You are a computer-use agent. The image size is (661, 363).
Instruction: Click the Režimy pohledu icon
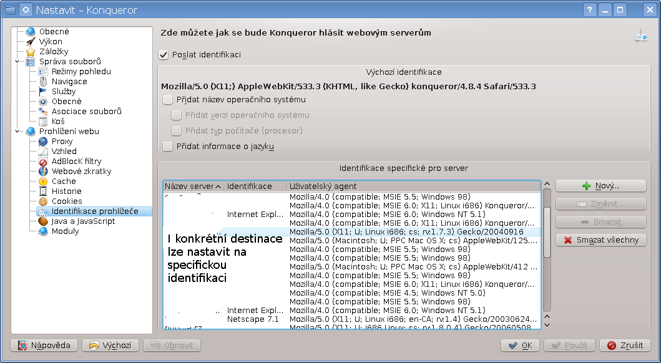click(x=43, y=72)
